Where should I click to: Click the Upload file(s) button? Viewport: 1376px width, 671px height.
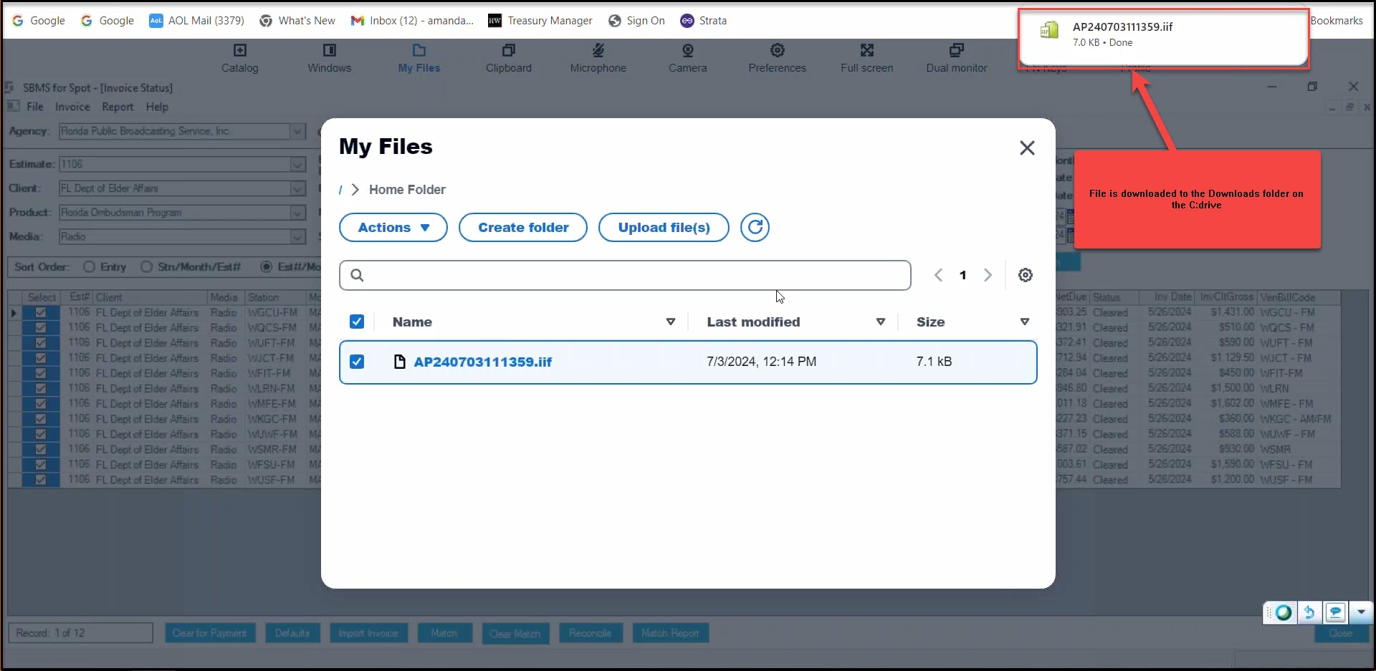(x=664, y=228)
